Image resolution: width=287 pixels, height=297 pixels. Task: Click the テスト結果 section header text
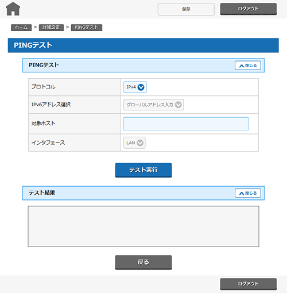[42, 192]
